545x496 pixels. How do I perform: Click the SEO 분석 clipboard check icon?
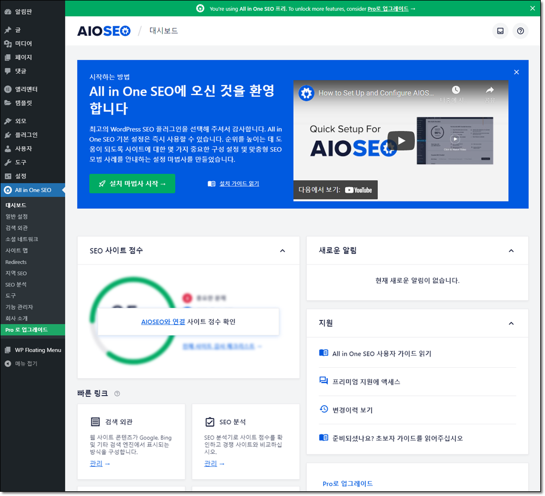pyautogui.click(x=210, y=422)
